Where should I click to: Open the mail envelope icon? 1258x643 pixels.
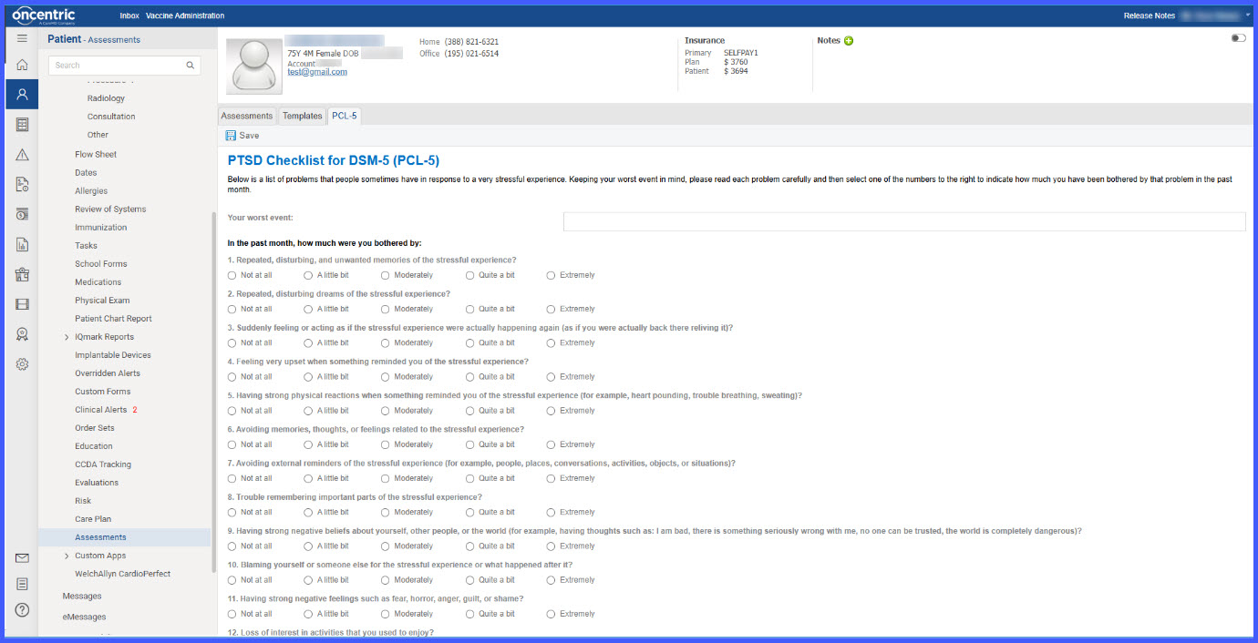click(x=22, y=558)
